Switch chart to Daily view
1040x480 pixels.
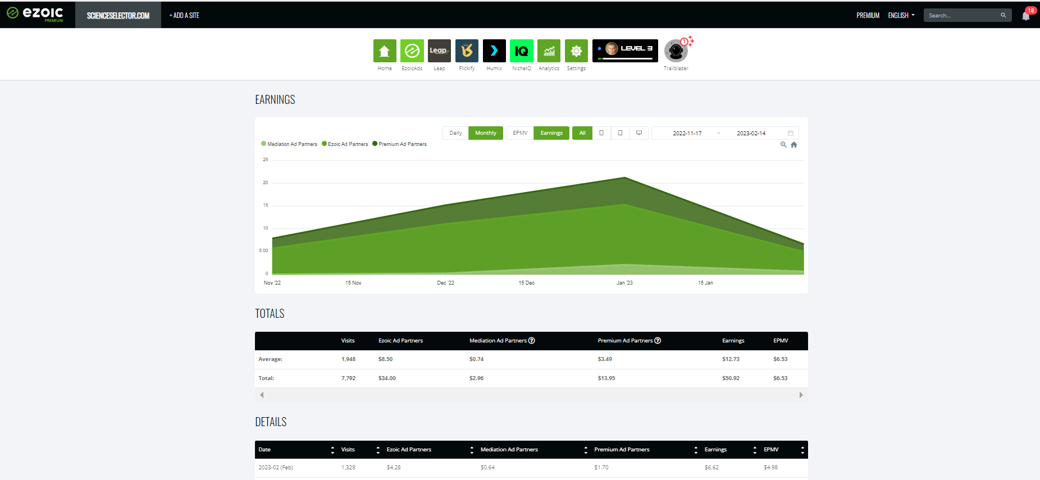point(455,133)
